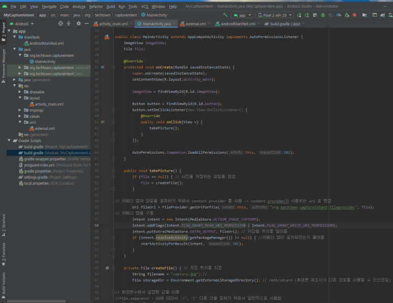Image resolution: width=393 pixels, height=303 pixels.
Task: Click the Run with Coverage icon
Action: coord(331,15)
